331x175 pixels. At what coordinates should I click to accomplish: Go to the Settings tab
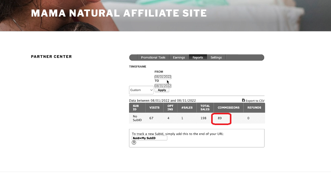pos(216,57)
